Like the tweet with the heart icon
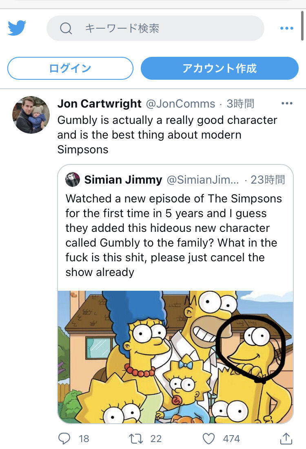The width and height of the screenshot is (306, 449). [x=209, y=439]
